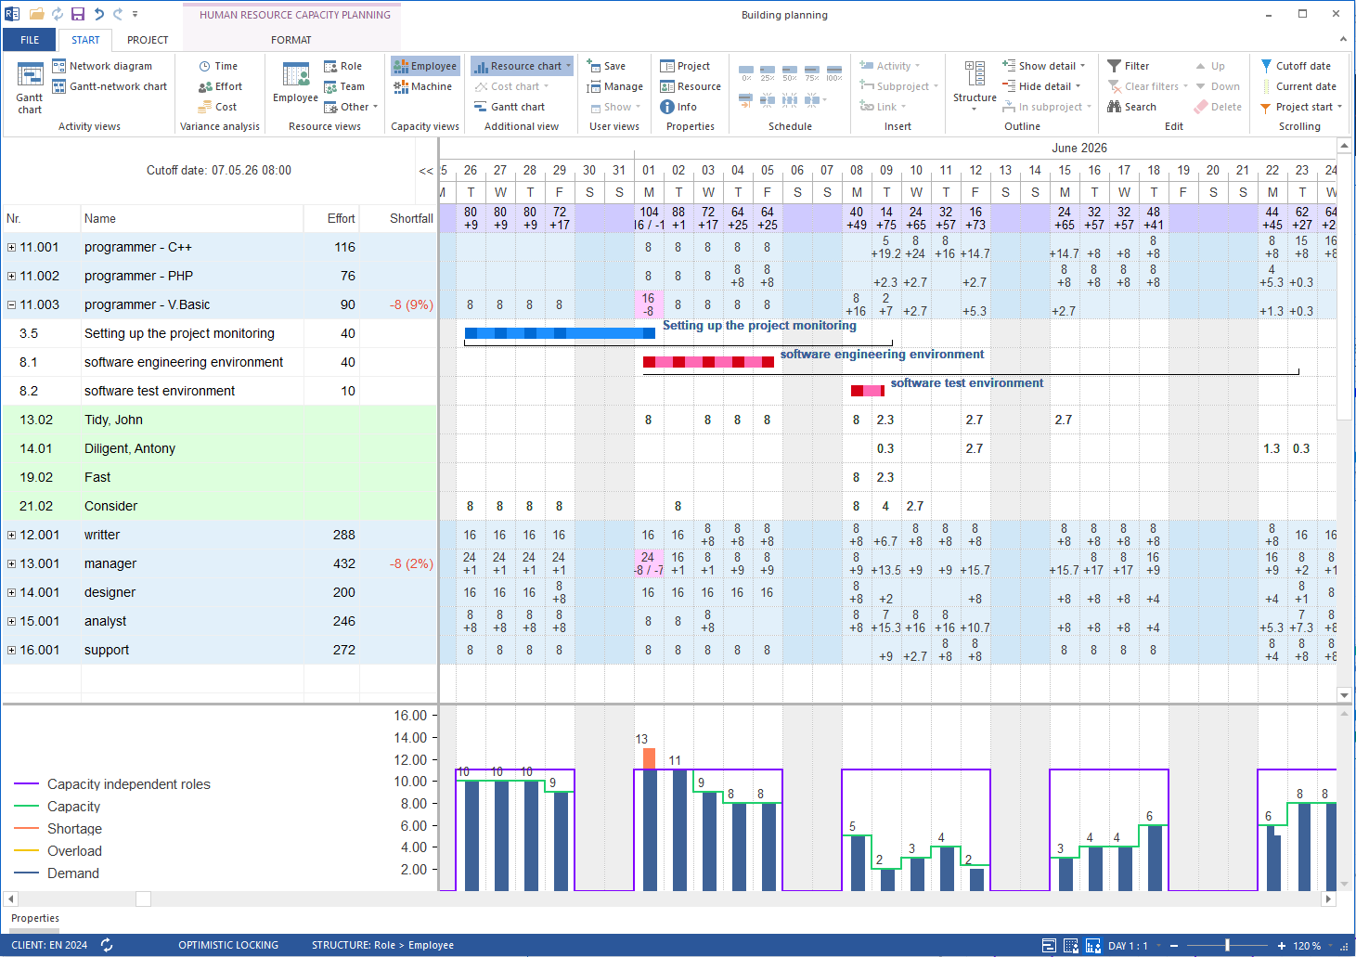This screenshot has height=957, width=1356.
Task: Toggle Gantt chart additional view
Action: point(510,107)
